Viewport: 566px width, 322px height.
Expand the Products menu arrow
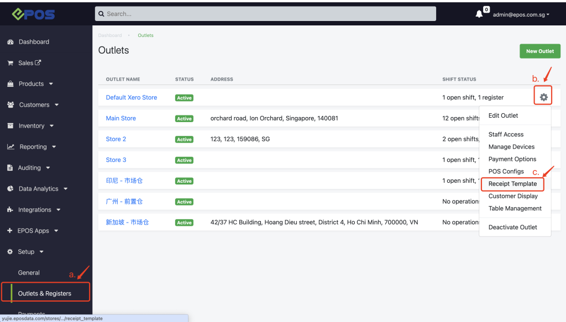tap(51, 84)
